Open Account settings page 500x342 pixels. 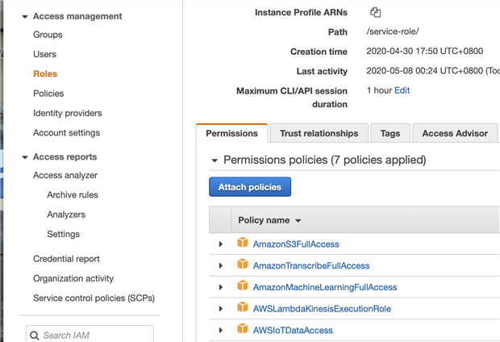(67, 133)
